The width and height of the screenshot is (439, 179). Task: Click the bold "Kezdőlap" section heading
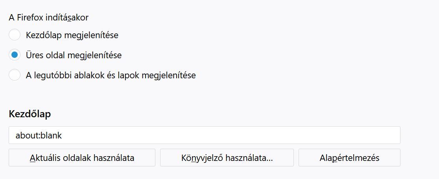[30, 114]
